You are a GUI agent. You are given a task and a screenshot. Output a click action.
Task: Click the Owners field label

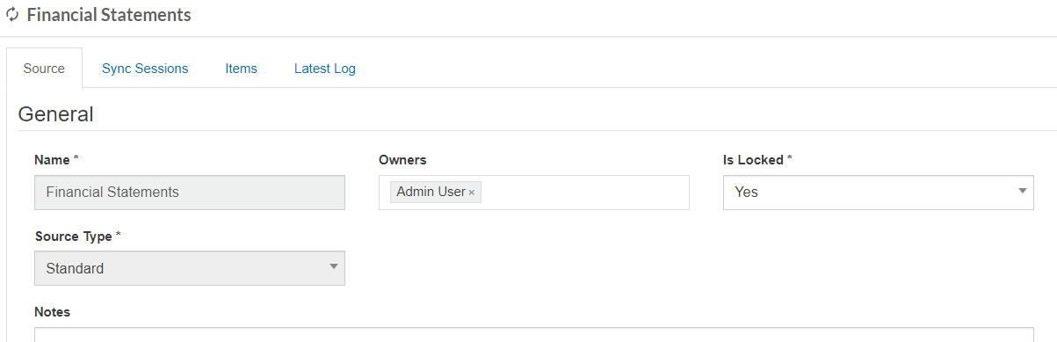tap(402, 160)
